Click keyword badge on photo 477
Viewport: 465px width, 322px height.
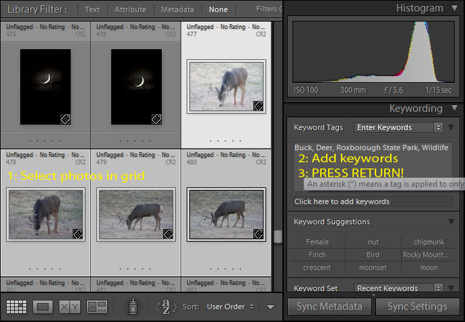tap(258, 106)
